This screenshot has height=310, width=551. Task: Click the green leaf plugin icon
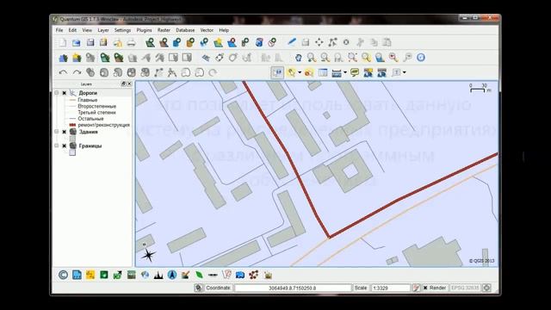click(199, 275)
